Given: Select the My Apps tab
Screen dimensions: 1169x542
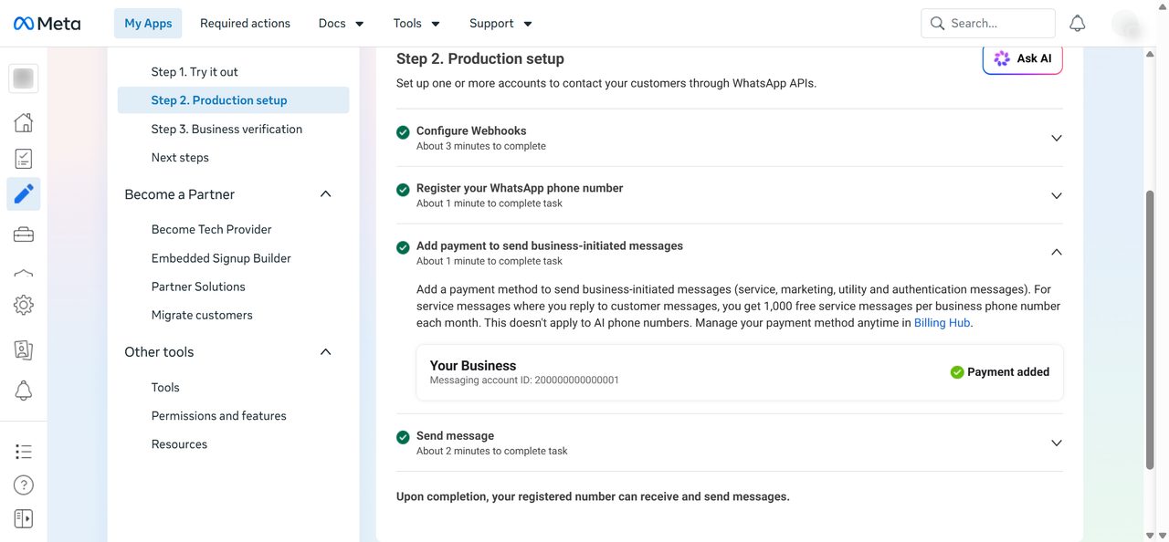Looking at the screenshot, I should point(148,24).
